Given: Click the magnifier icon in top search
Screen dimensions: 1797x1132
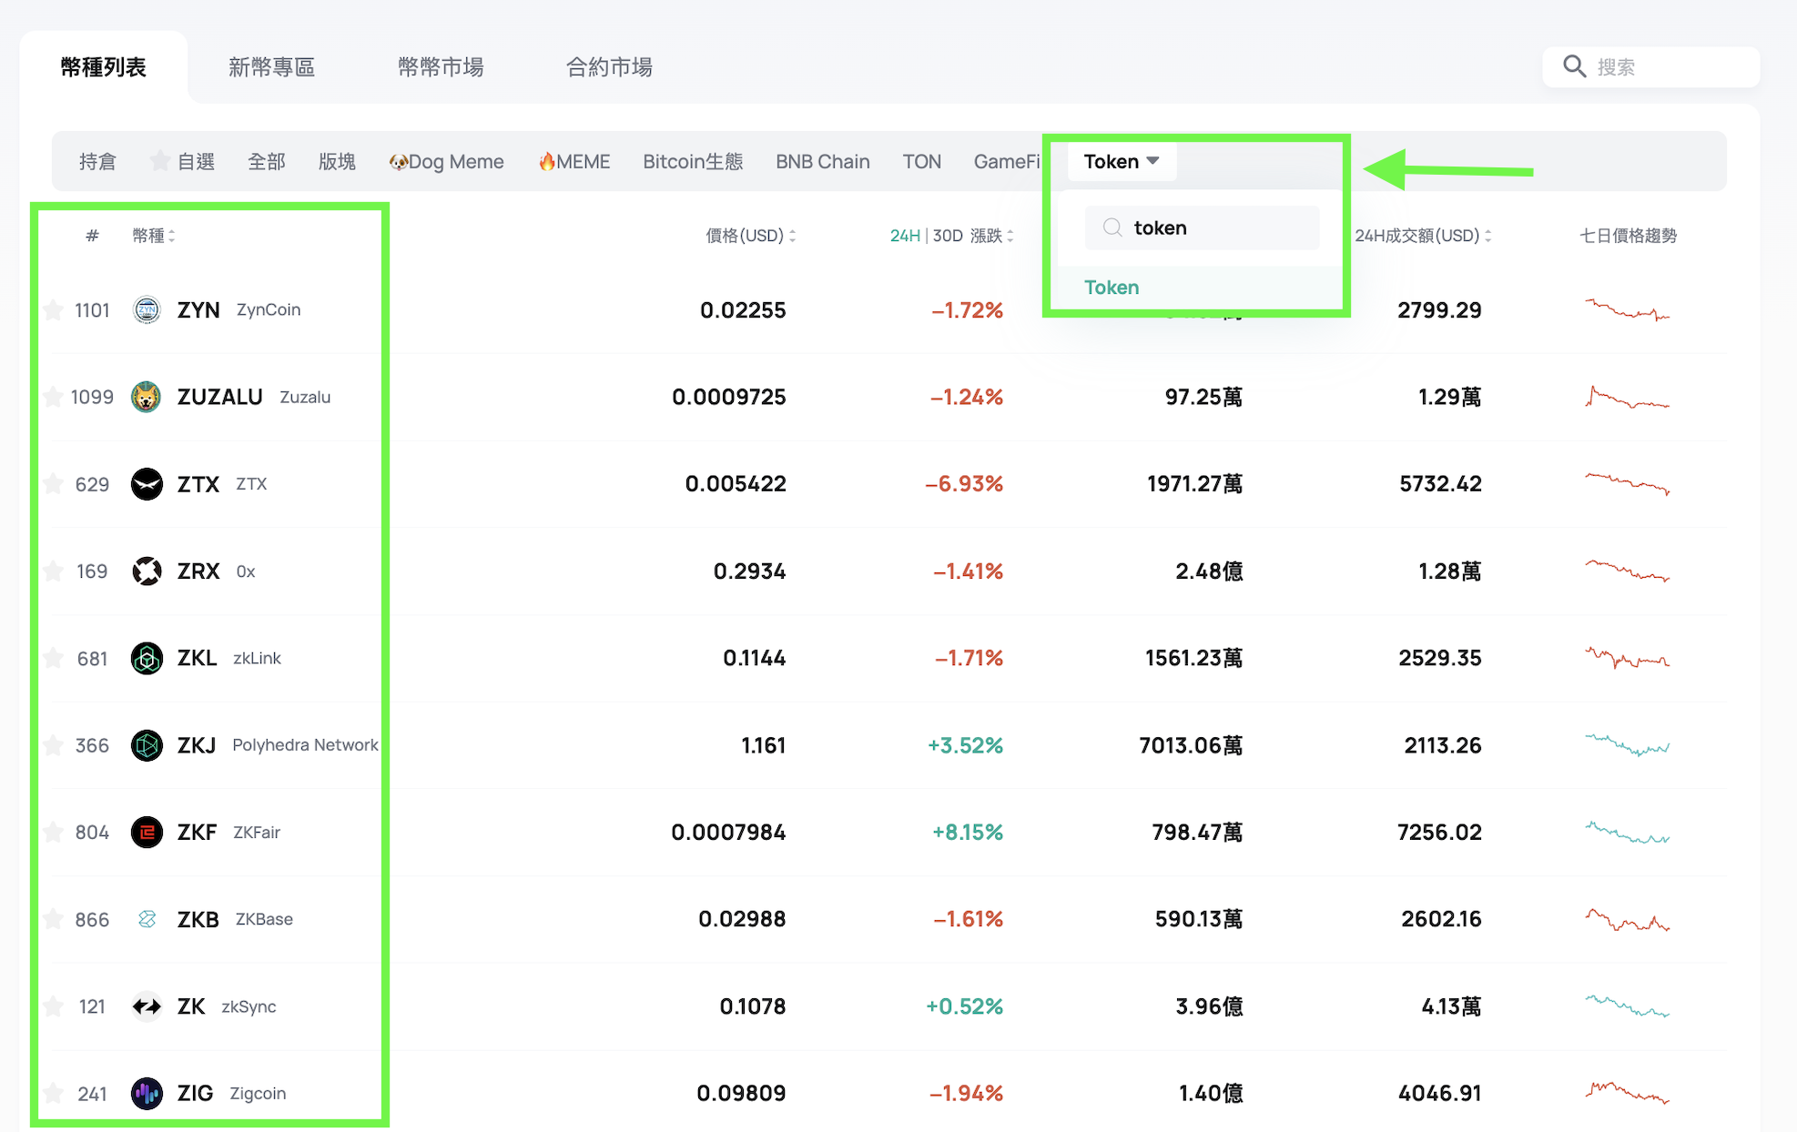Looking at the screenshot, I should tap(1574, 66).
